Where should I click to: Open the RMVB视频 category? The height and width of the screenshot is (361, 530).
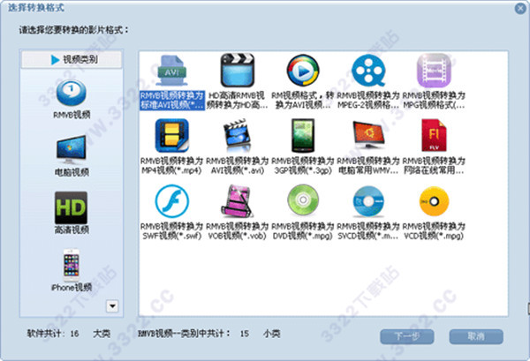point(72,99)
